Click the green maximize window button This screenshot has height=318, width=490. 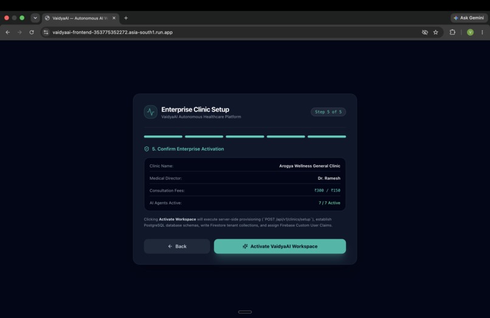22,18
